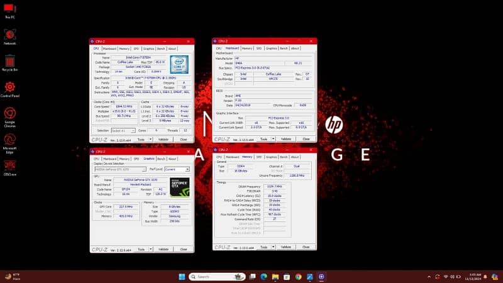
Task: Open Tools dropdown arrow in the Mainboard window
Action: pyautogui.click(x=273, y=139)
